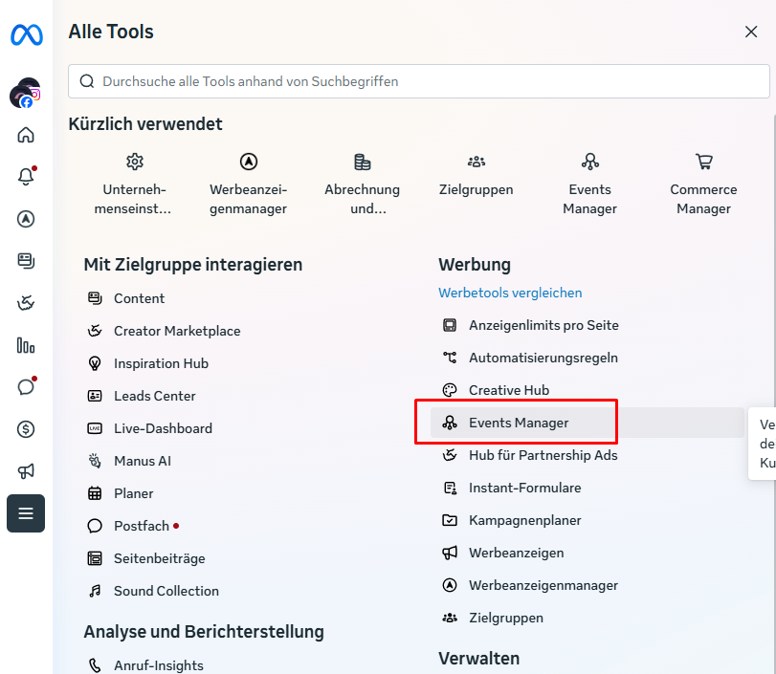Open Planer tool
Screen dimensions: 776x674
coord(121,493)
